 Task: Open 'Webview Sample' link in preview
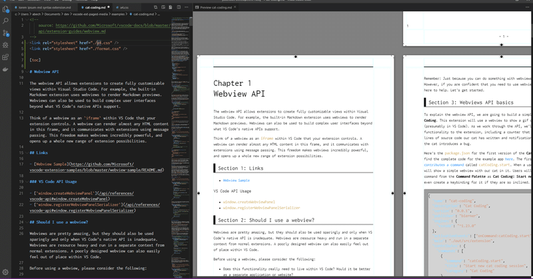[237, 180]
